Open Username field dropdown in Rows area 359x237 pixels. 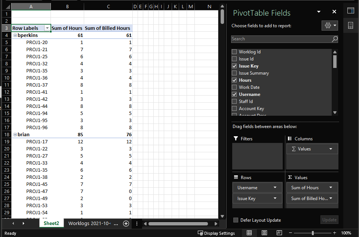coord(275,188)
